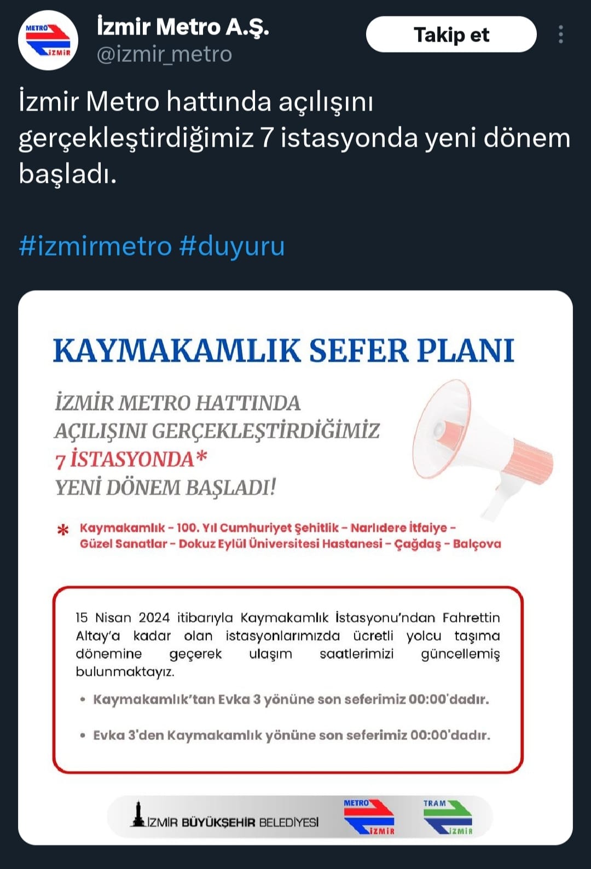Click İzmir Büyükşehir Belediyesi clock tower logo

click(138, 814)
